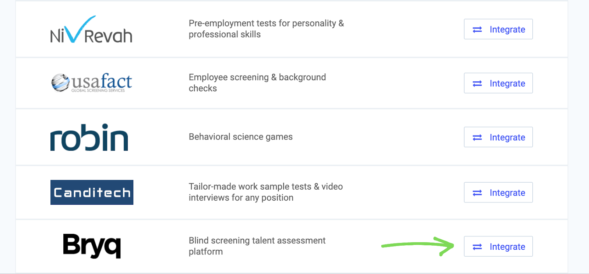
Task: Click the 'Employee screening & background checks' text
Action: click(x=257, y=83)
